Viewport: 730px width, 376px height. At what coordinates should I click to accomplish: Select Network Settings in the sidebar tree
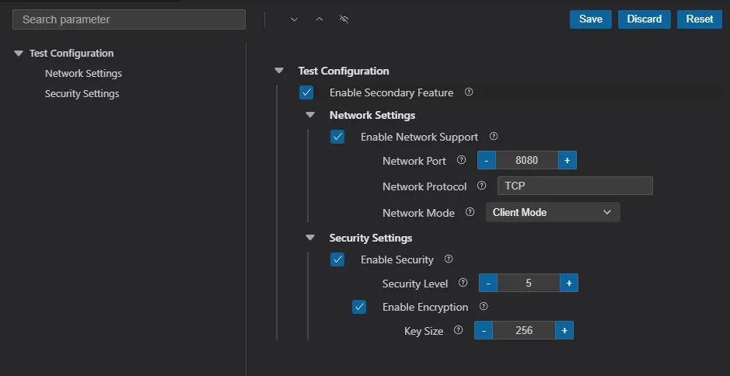click(x=83, y=74)
